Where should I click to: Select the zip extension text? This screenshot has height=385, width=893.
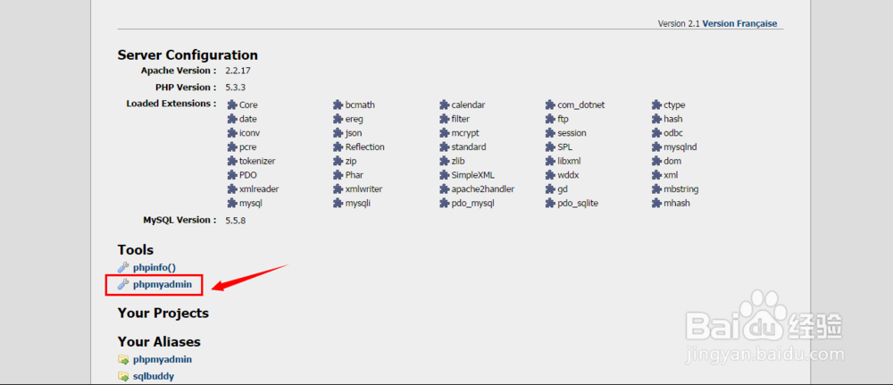[351, 161]
